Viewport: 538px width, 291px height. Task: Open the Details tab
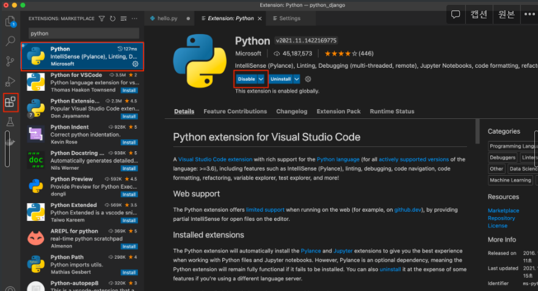pos(184,112)
